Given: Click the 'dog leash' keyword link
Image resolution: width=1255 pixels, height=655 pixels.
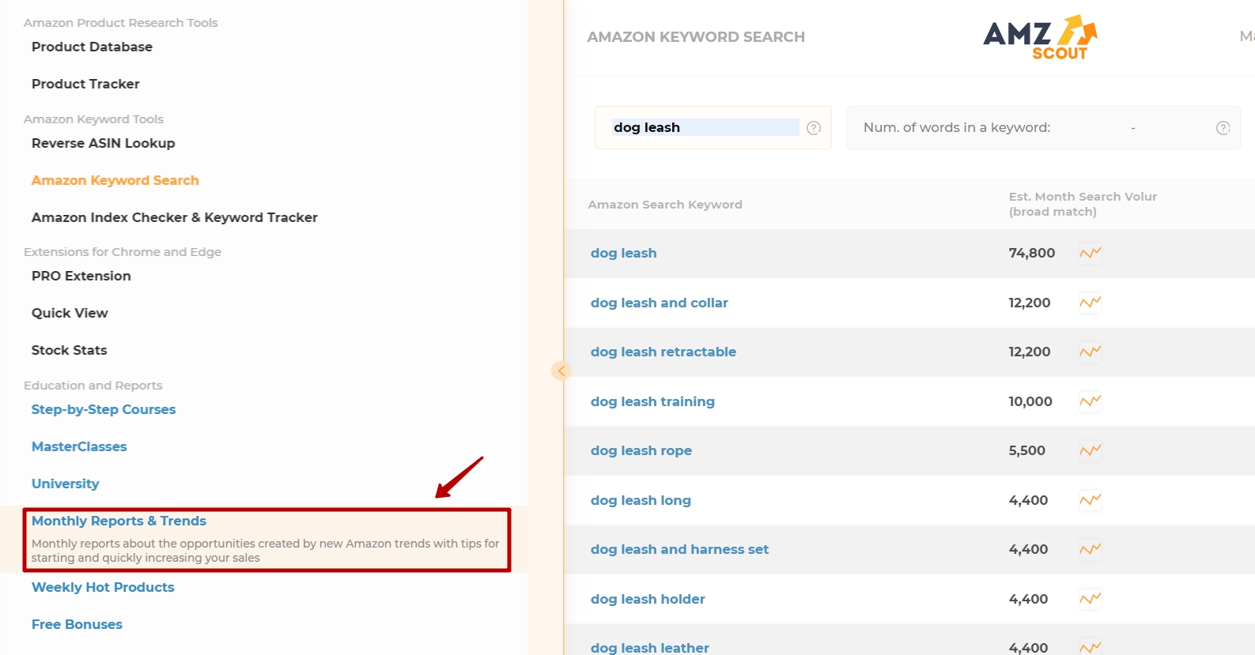Looking at the screenshot, I should (x=623, y=253).
